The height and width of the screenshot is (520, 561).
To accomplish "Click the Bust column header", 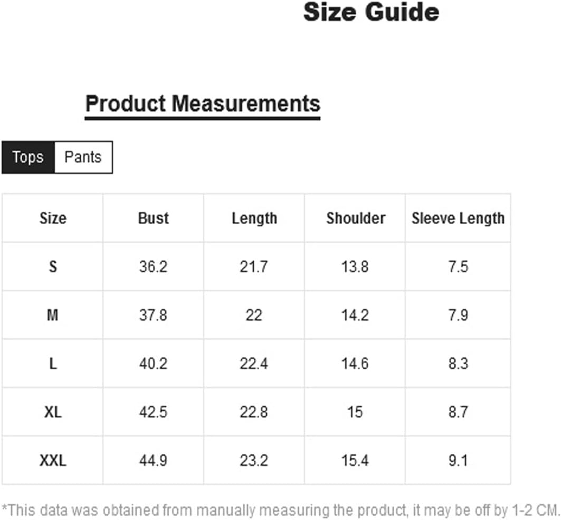I will click(154, 218).
